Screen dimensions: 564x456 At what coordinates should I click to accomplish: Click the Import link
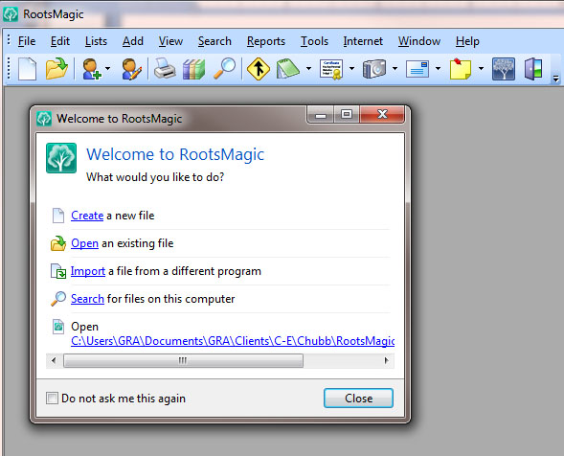tap(88, 271)
